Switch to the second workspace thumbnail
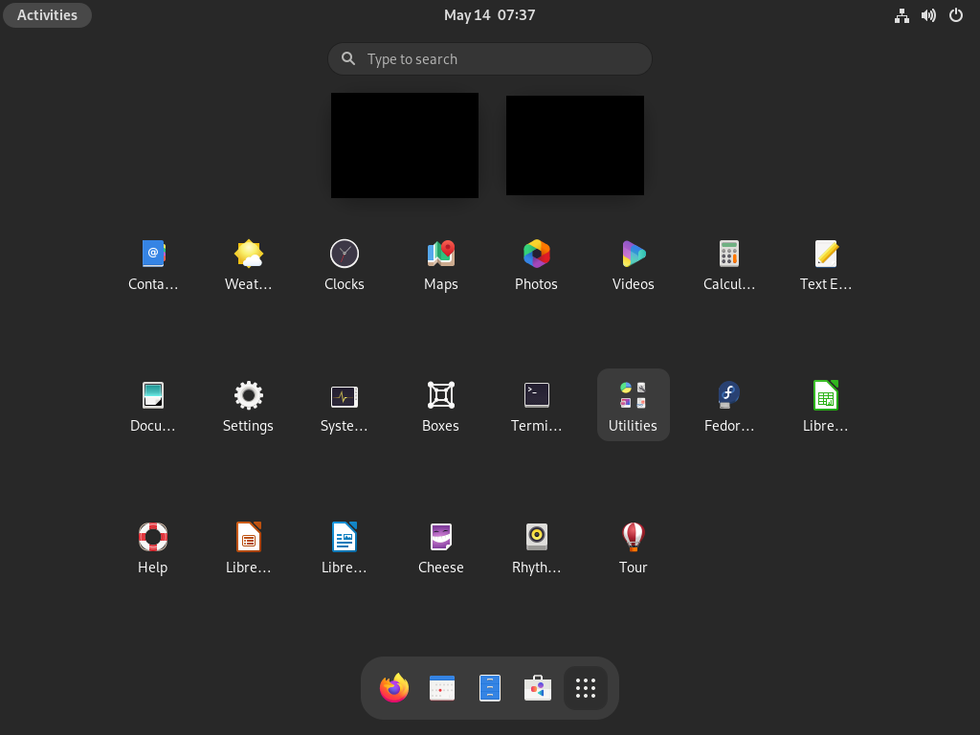 [x=575, y=145]
